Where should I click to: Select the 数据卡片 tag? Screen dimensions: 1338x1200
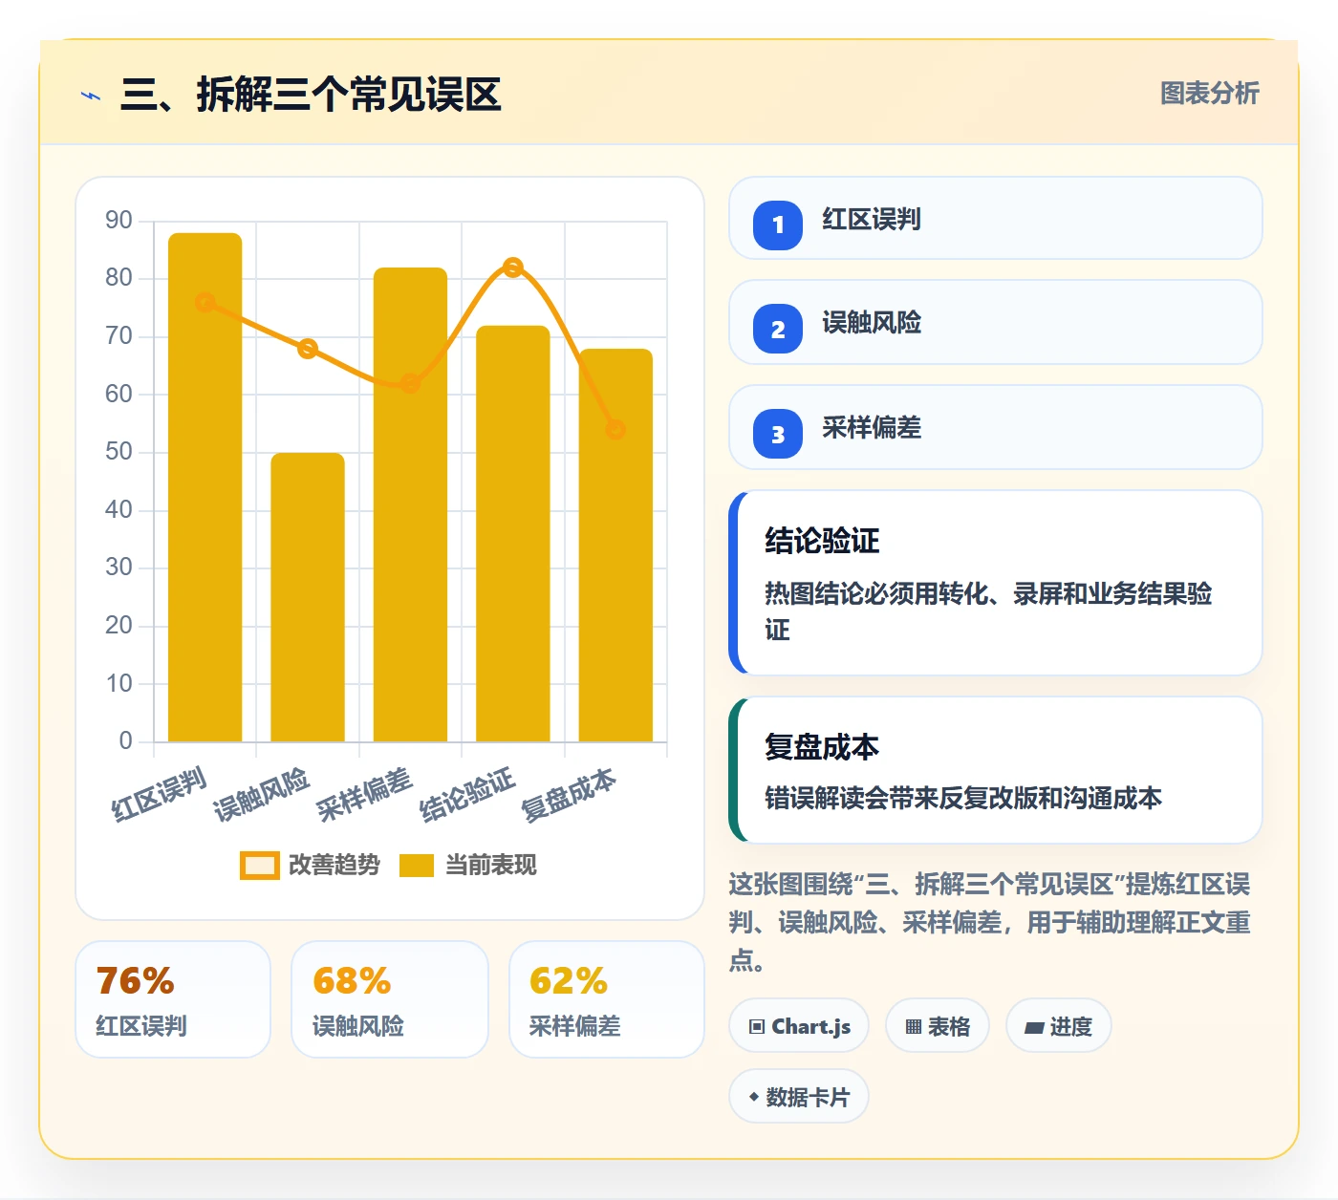pyautogui.click(x=799, y=1097)
